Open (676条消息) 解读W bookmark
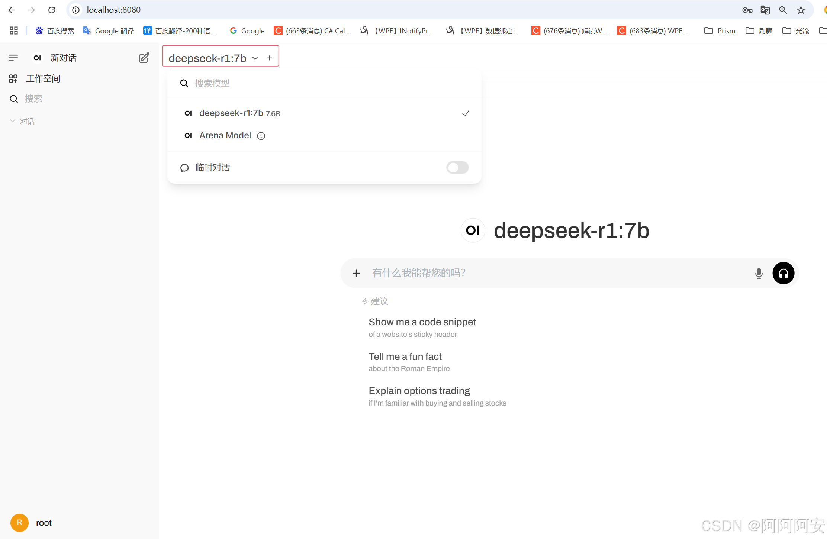 tap(570, 31)
